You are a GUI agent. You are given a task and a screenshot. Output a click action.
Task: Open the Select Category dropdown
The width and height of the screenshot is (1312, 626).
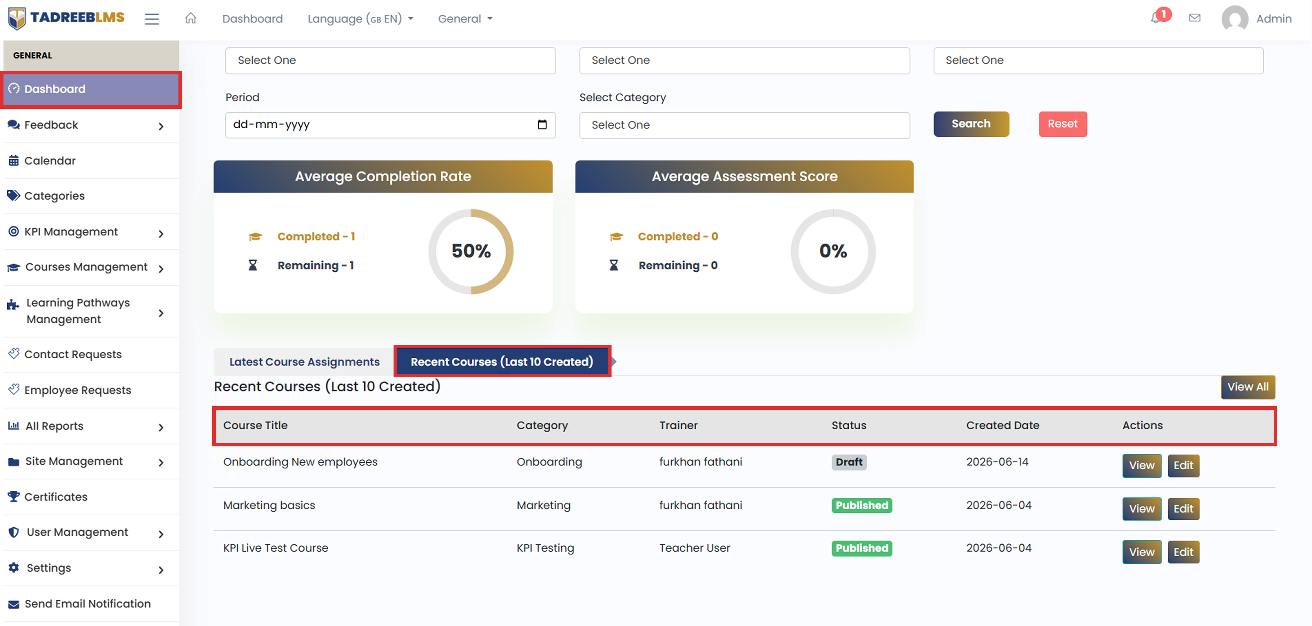point(744,125)
